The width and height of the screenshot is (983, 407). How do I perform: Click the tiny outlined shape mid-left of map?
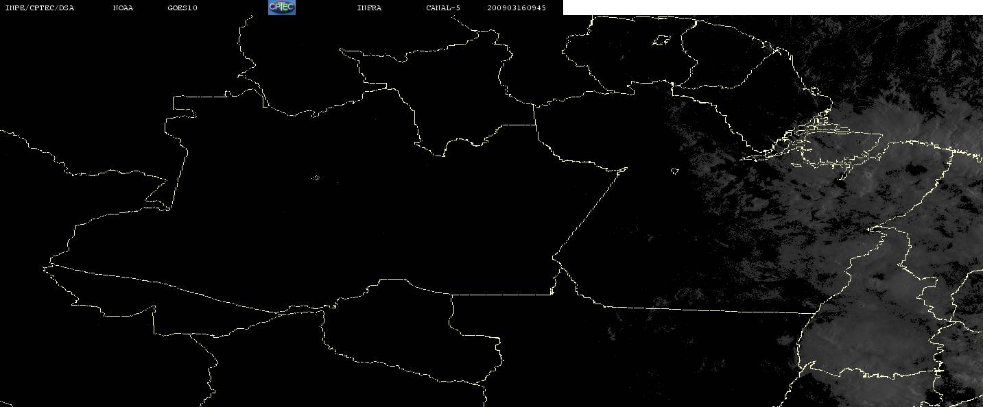[316, 178]
